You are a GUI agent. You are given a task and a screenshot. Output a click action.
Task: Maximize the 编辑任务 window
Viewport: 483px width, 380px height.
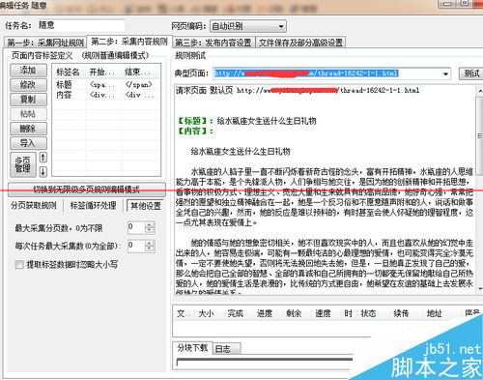pyautogui.click(x=465, y=4)
